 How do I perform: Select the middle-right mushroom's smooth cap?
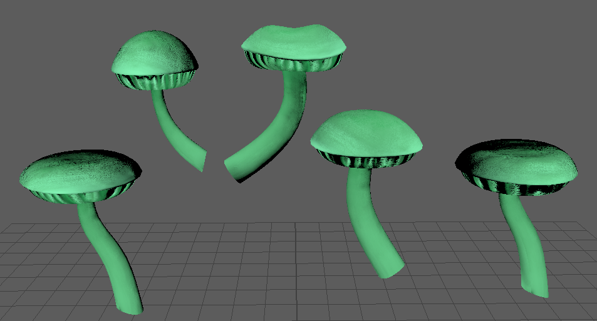click(366, 133)
